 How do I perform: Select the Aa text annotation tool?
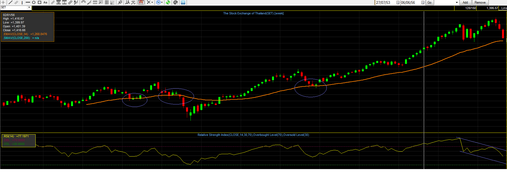click(x=45, y=2)
